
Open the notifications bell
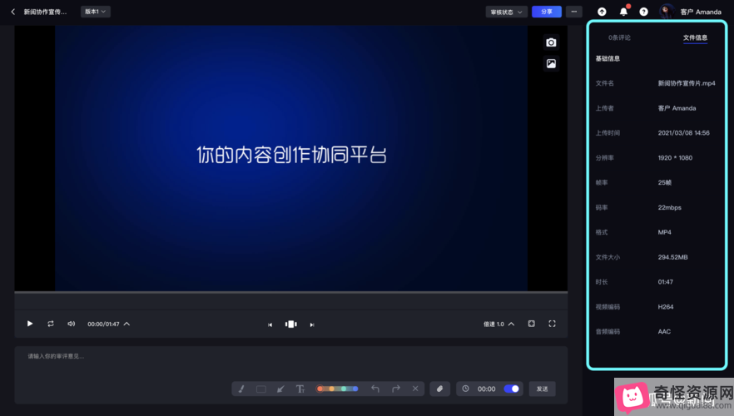(623, 12)
